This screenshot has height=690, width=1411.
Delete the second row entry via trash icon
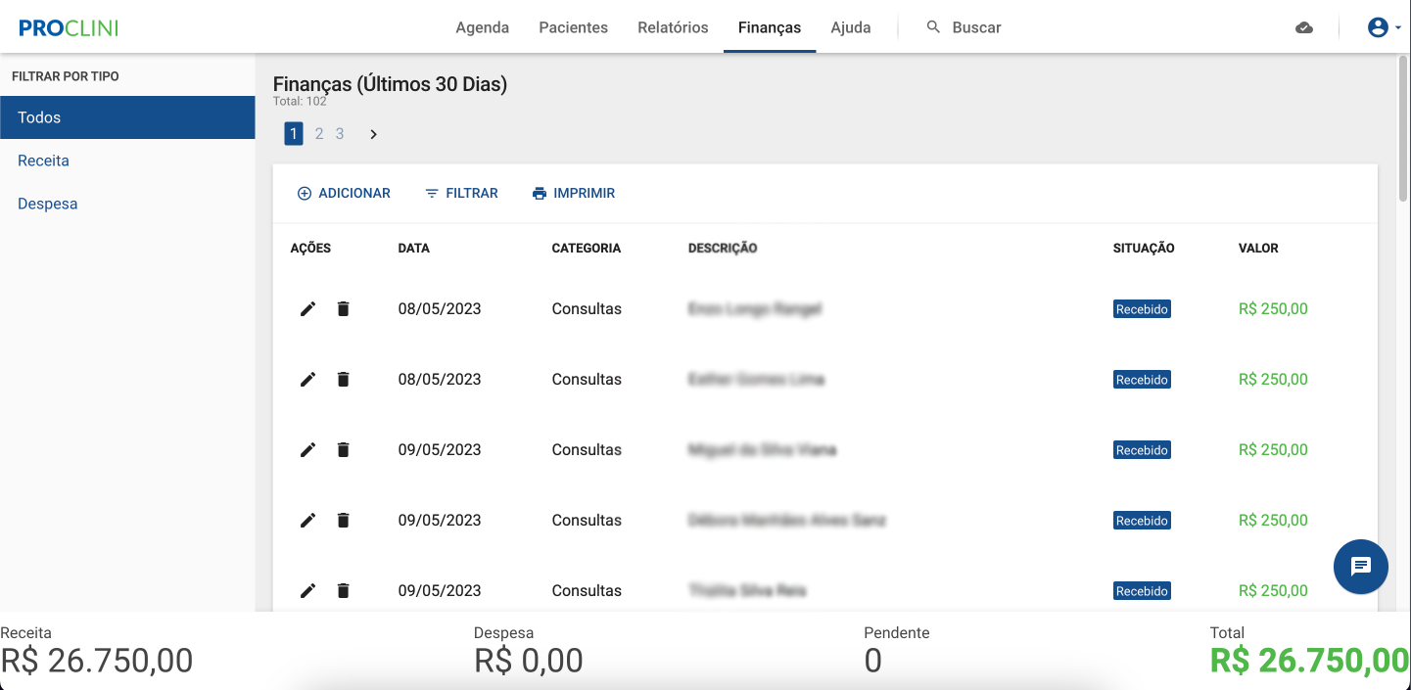pyautogui.click(x=343, y=380)
